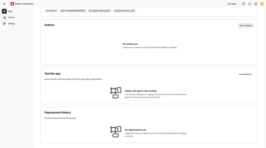Viewport: 266px width, 148px height.
Task: Click the No deployments yet text
Action: 135,130
